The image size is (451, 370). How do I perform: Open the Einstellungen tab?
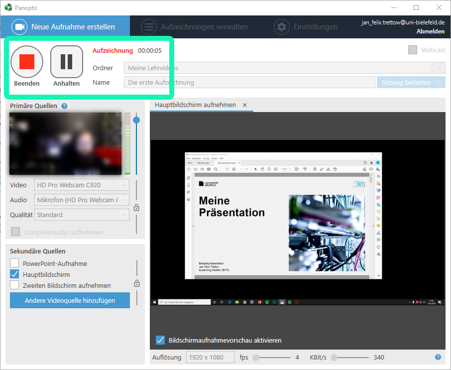point(306,27)
